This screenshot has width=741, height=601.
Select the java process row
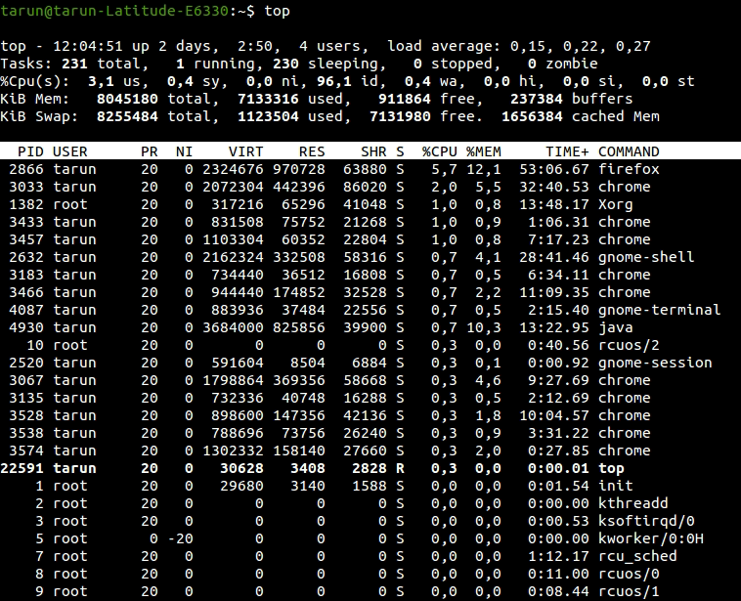point(370,327)
